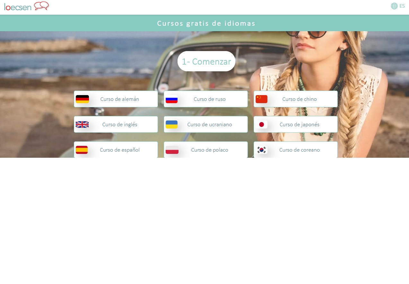Viewport: 409px width, 284px height.
Task: Click the South Korean flag icon
Action: click(x=261, y=150)
